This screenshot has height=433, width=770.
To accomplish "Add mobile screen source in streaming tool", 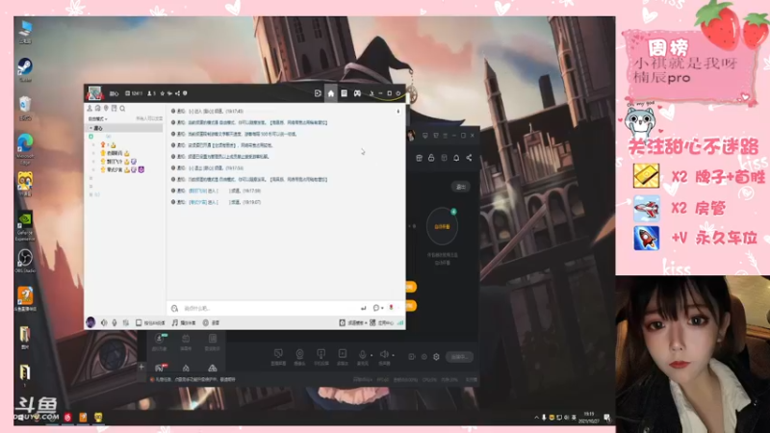I will pyautogui.click(x=321, y=357).
